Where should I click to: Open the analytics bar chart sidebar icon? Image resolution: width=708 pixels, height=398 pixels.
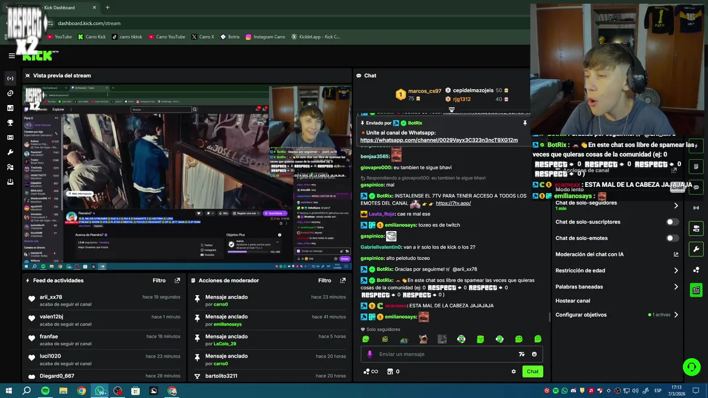click(10, 108)
